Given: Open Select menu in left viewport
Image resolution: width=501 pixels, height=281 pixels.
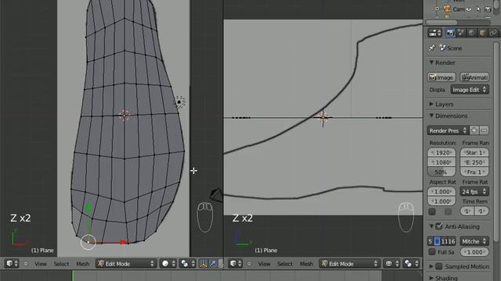Looking at the screenshot, I should coord(61,264).
